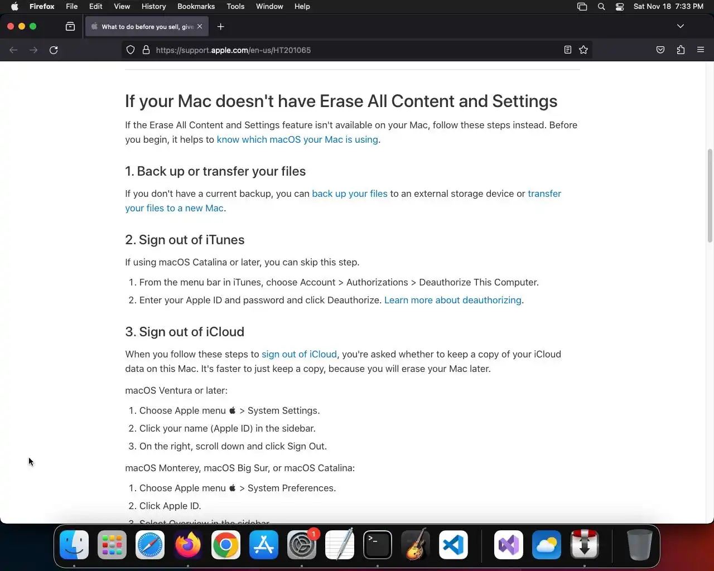Open TextEdit from the Dock
This screenshot has width=714, height=571.
[x=340, y=545]
